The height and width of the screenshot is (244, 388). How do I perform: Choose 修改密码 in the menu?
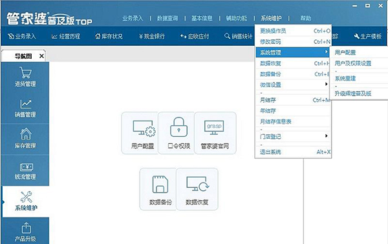point(293,42)
